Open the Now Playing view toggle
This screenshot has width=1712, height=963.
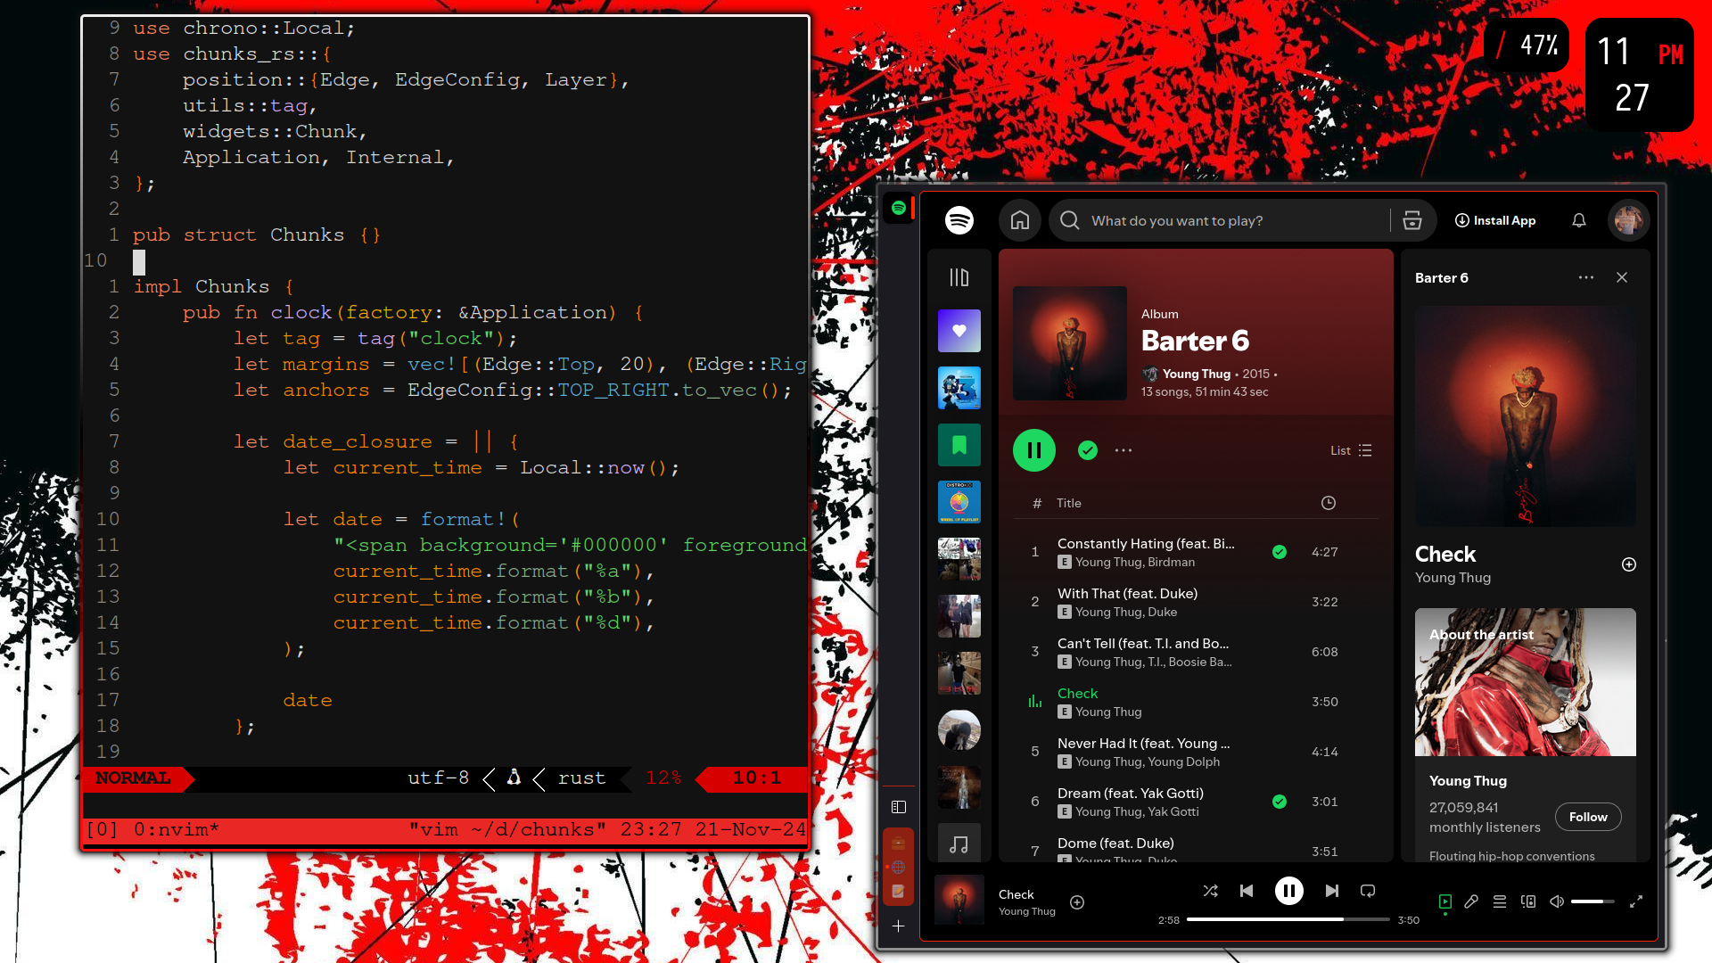(1444, 901)
